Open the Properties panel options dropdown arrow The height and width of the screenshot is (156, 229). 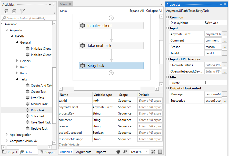tap(221, 5)
